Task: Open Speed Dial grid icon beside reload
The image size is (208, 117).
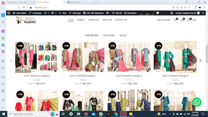Action: [x=24, y=7]
